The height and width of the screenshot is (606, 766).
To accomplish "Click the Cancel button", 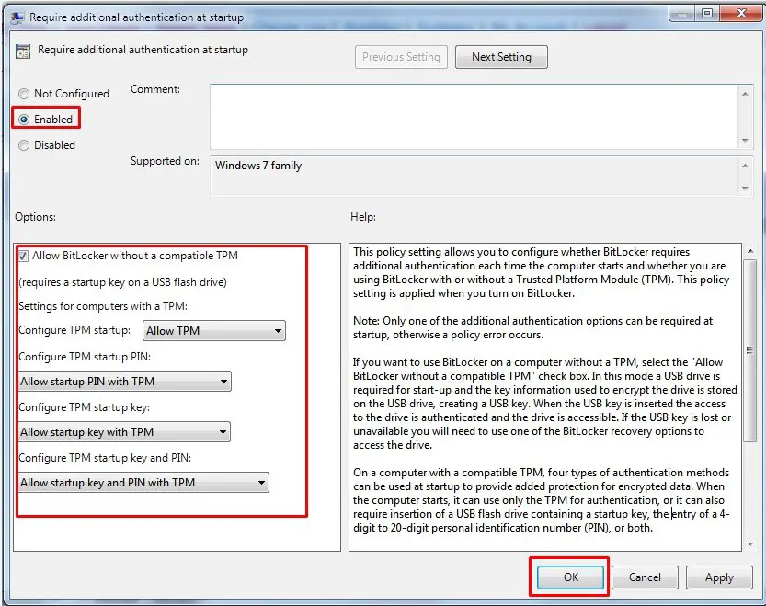I will pyautogui.click(x=645, y=577).
